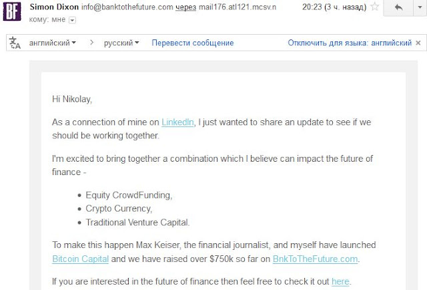427x290 pixels.
Task: Click sender address info@banktothefuture.com
Action: 127,7
